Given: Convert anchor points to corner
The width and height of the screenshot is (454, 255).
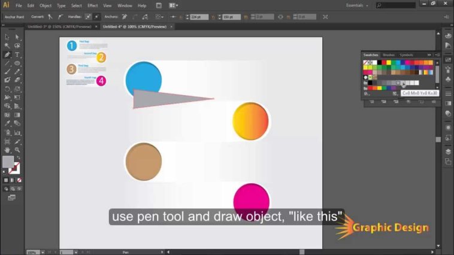Looking at the screenshot, I should tap(50, 17).
